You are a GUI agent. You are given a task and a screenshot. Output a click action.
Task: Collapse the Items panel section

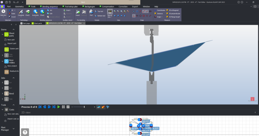[14, 30]
